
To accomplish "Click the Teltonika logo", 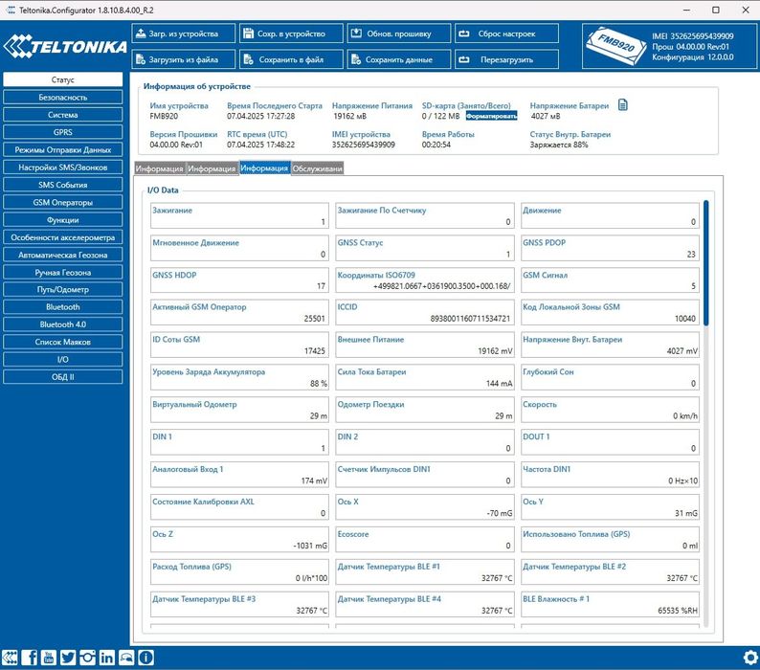I will (65, 47).
